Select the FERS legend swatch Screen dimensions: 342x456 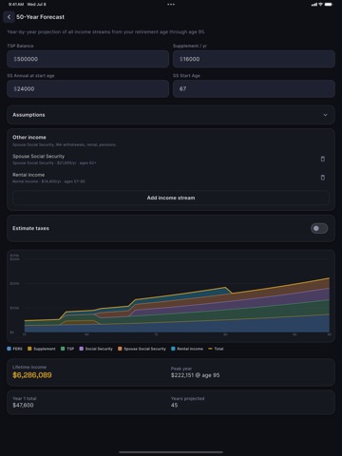coord(9,349)
